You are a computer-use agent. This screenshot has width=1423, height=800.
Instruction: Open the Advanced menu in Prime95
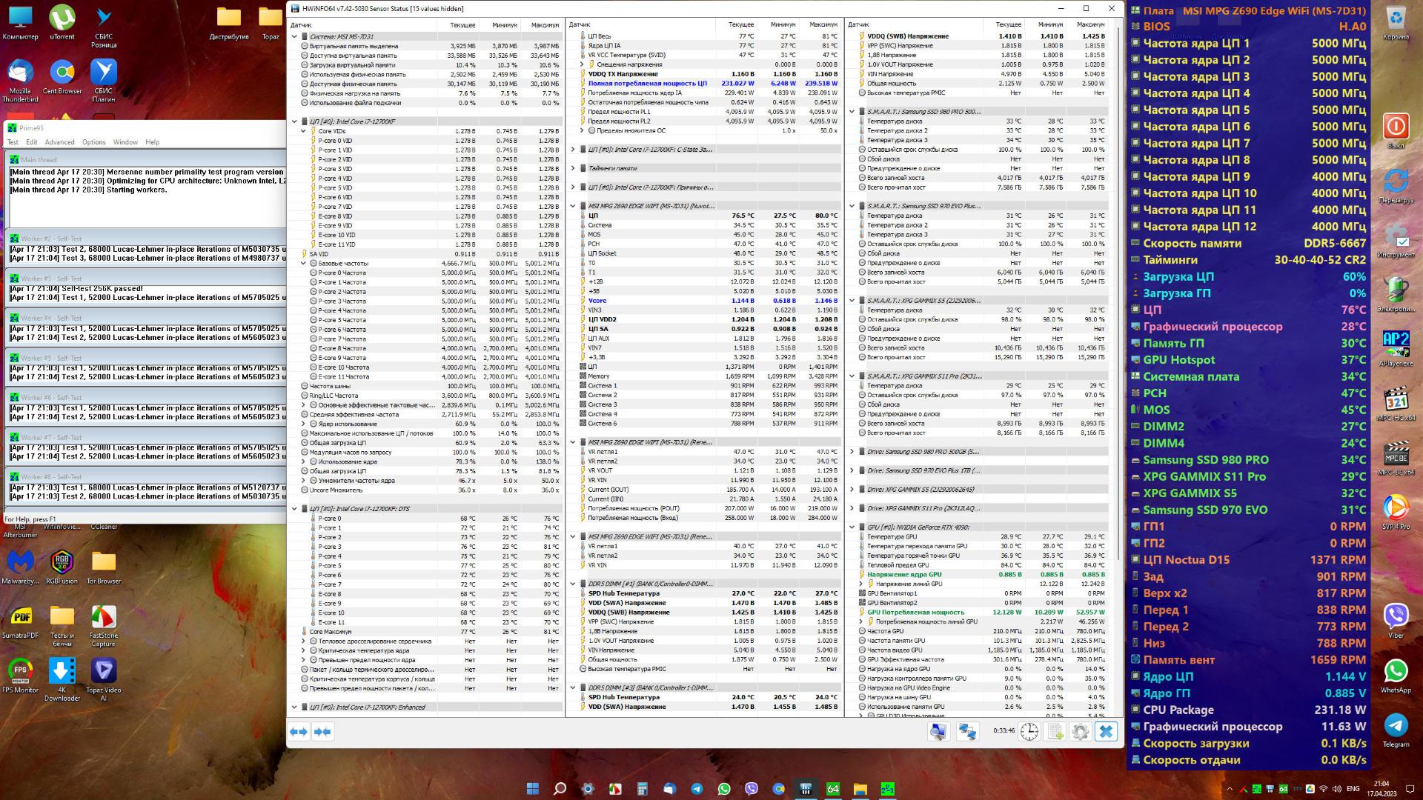pos(59,142)
